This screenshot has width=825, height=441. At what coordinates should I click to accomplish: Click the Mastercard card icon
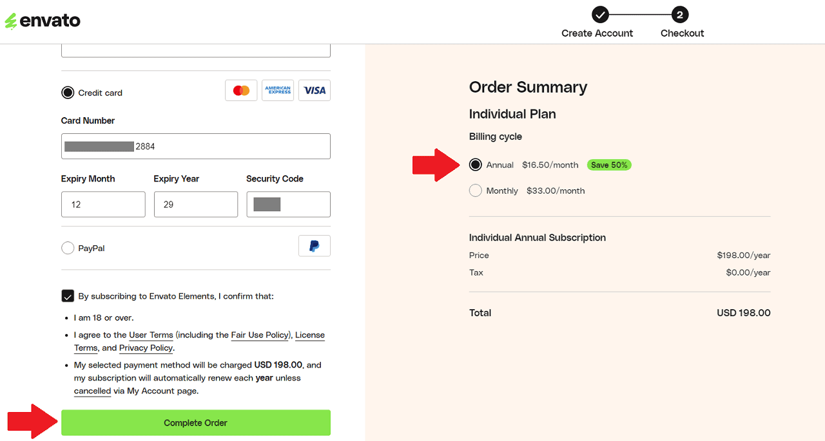click(x=241, y=91)
